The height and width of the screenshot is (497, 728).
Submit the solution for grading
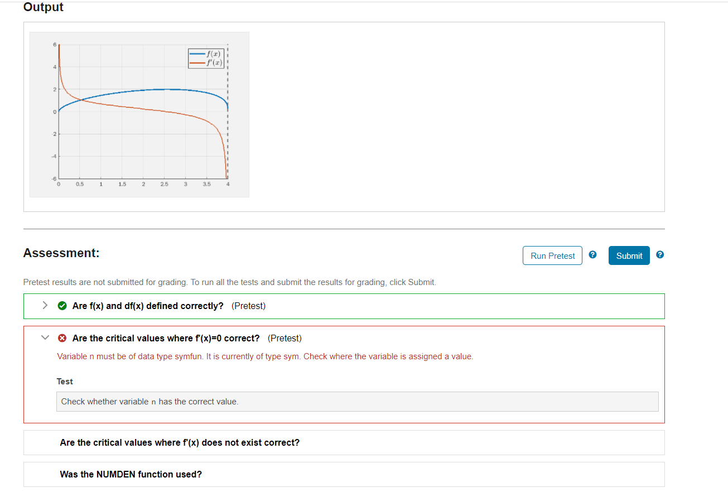[629, 255]
